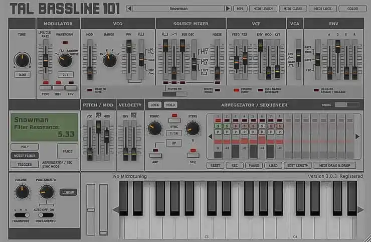
Task: Open the UP arpeggiator direction menu
Action: [174, 143]
